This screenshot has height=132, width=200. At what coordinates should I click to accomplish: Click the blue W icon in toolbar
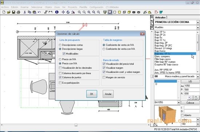[x=161, y=12]
